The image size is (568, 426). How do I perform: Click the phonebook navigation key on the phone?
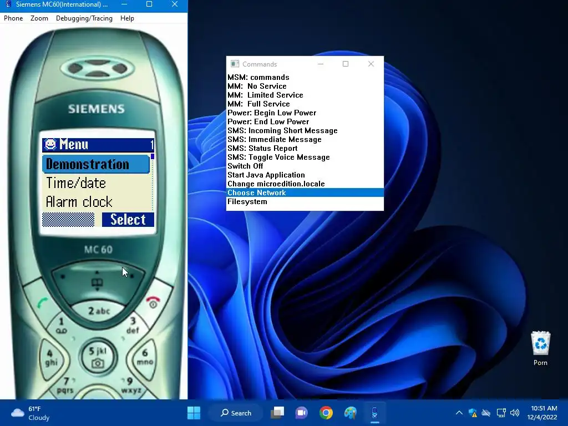tap(97, 283)
